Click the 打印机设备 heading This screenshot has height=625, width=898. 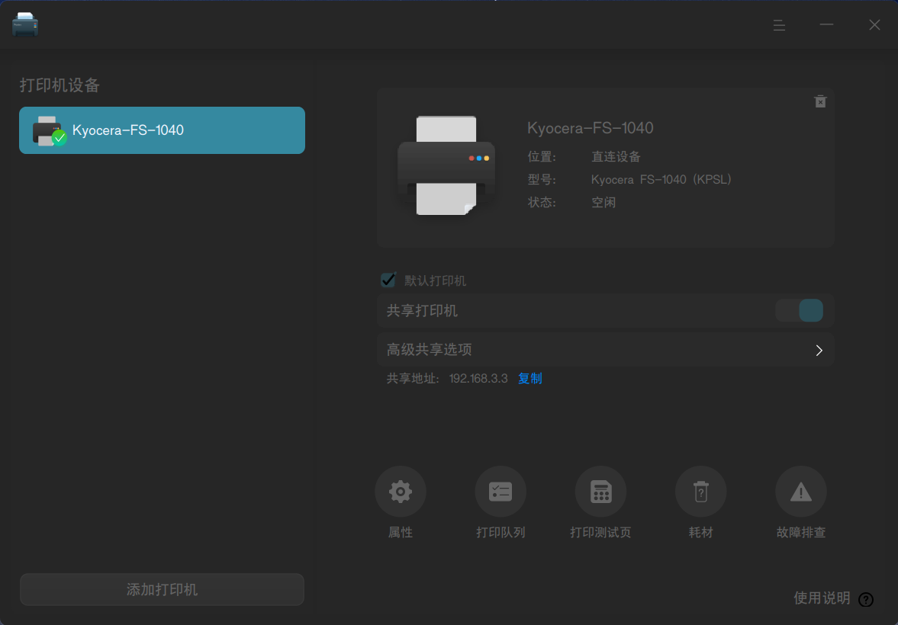[60, 85]
